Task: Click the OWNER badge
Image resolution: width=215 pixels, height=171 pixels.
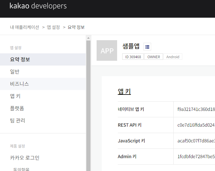Action: pyautogui.click(x=154, y=57)
